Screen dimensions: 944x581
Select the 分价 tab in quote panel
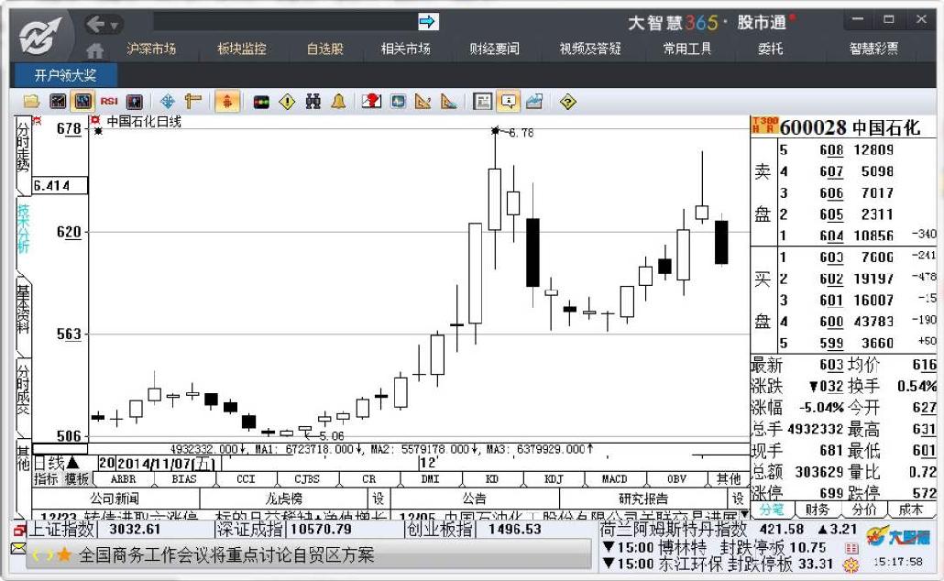tap(864, 510)
